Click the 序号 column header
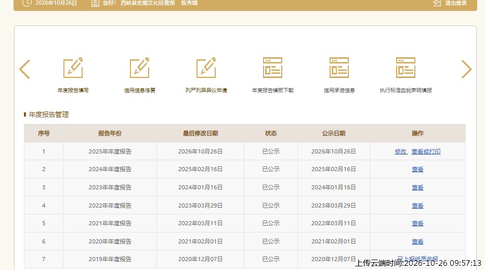This screenshot has height=270, width=485. click(44, 134)
